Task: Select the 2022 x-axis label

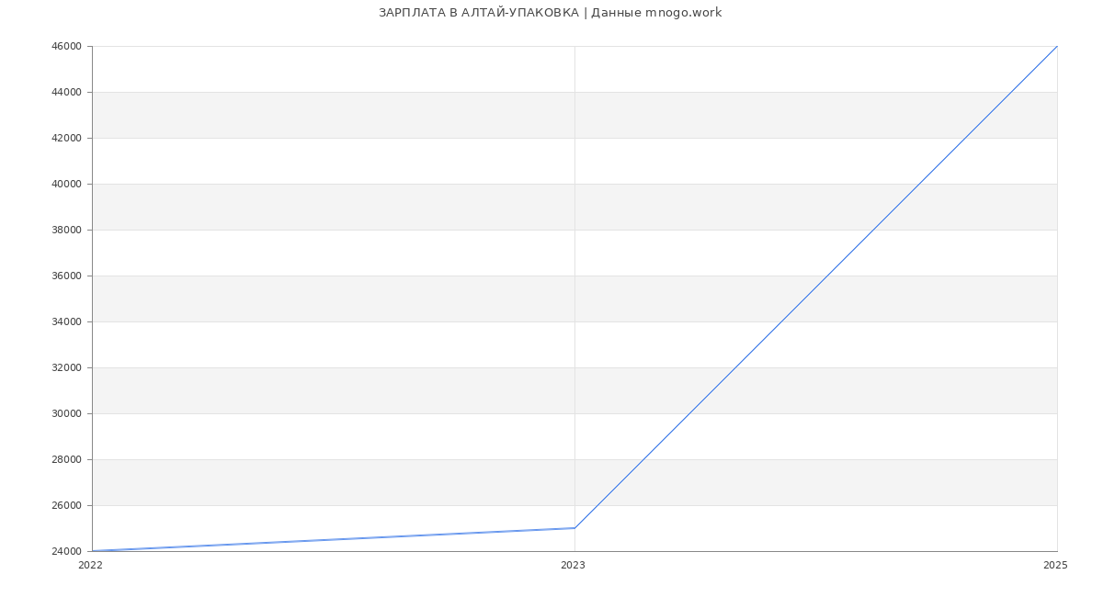Action: (x=90, y=566)
